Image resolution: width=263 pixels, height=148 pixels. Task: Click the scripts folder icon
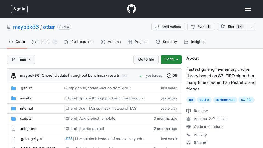(x=13, y=119)
